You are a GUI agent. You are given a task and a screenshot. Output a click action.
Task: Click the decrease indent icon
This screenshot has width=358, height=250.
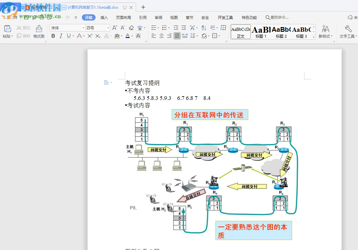(176, 28)
